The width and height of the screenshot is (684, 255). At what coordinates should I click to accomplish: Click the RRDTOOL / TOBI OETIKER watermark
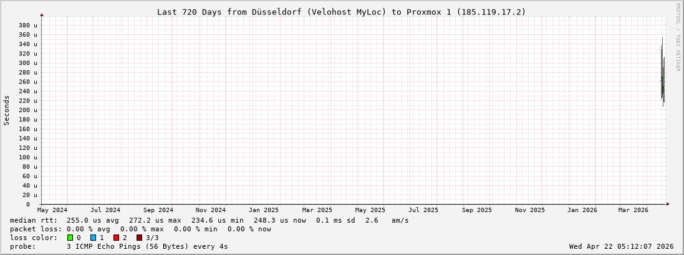point(678,37)
